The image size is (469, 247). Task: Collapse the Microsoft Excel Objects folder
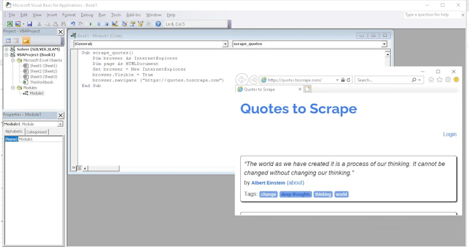pos(13,61)
